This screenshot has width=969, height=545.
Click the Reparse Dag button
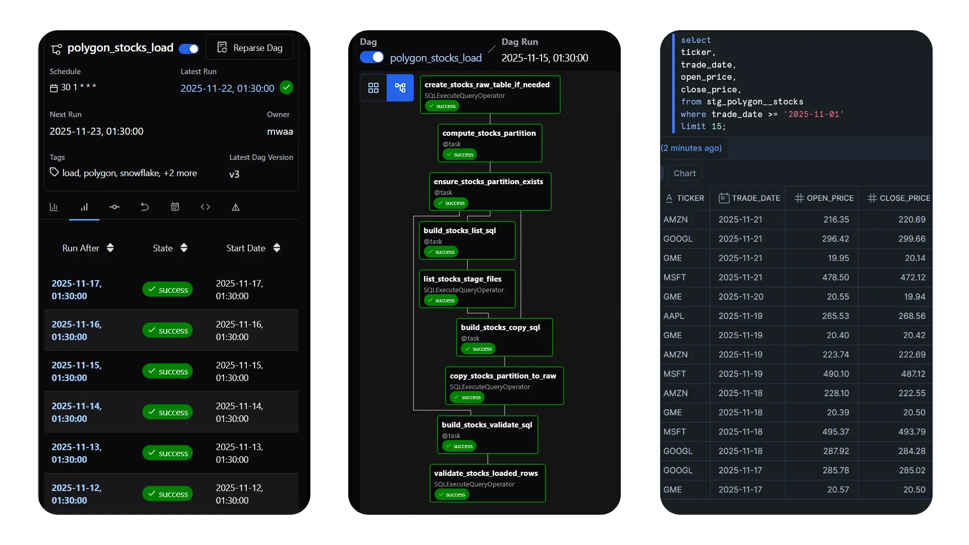pyautogui.click(x=249, y=47)
